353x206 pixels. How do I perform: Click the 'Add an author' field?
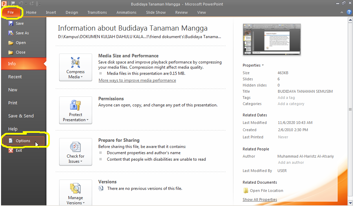click(x=291, y=162)
